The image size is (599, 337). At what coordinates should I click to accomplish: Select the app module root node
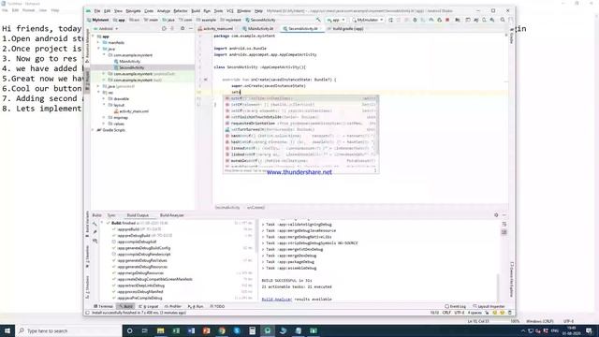(103, 37)
